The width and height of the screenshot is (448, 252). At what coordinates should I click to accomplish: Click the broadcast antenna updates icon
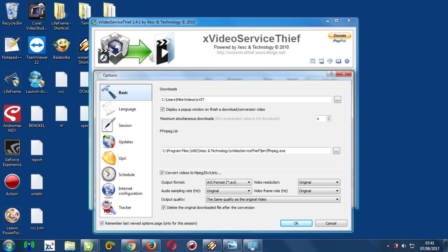330,61
